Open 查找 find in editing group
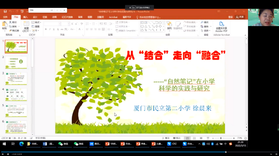279x156 pixels. coord(205,22)
